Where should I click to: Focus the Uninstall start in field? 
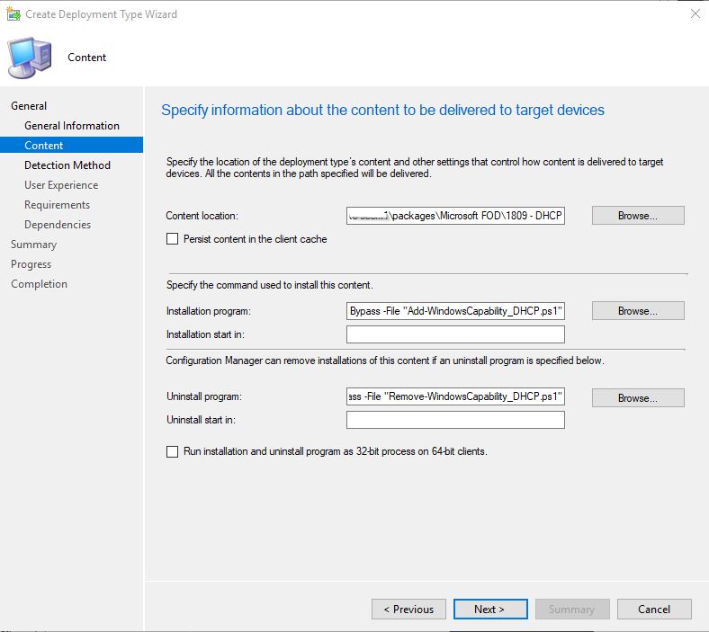455,420
